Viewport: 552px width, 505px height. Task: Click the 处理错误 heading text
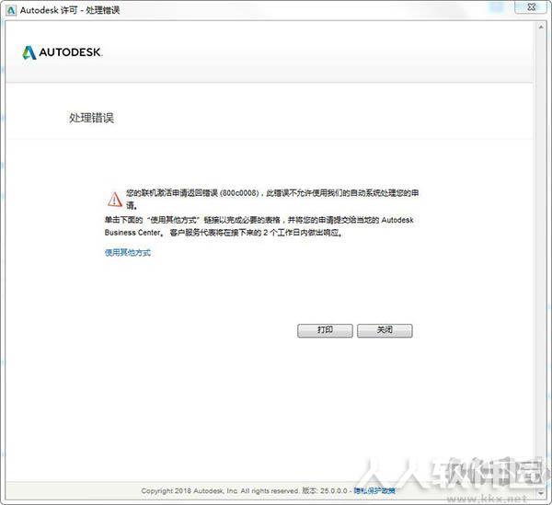click(x=91, y=118)
